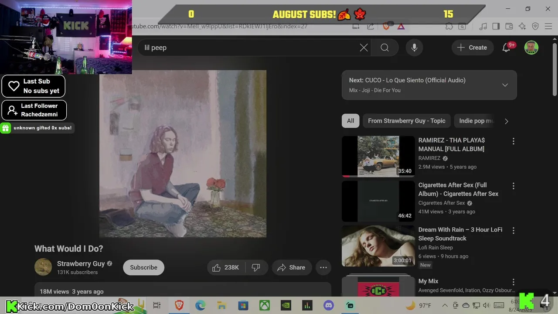Click the Create button
The height and width of the screenshot is (314, 558).
472,48
